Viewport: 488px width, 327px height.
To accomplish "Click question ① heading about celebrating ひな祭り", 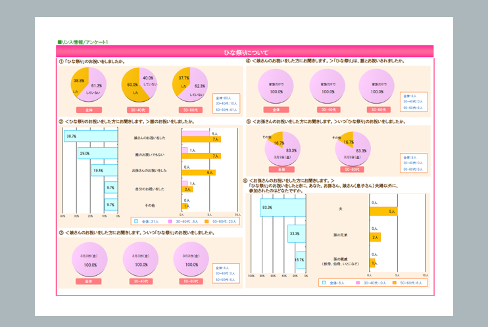I will 92,62.
